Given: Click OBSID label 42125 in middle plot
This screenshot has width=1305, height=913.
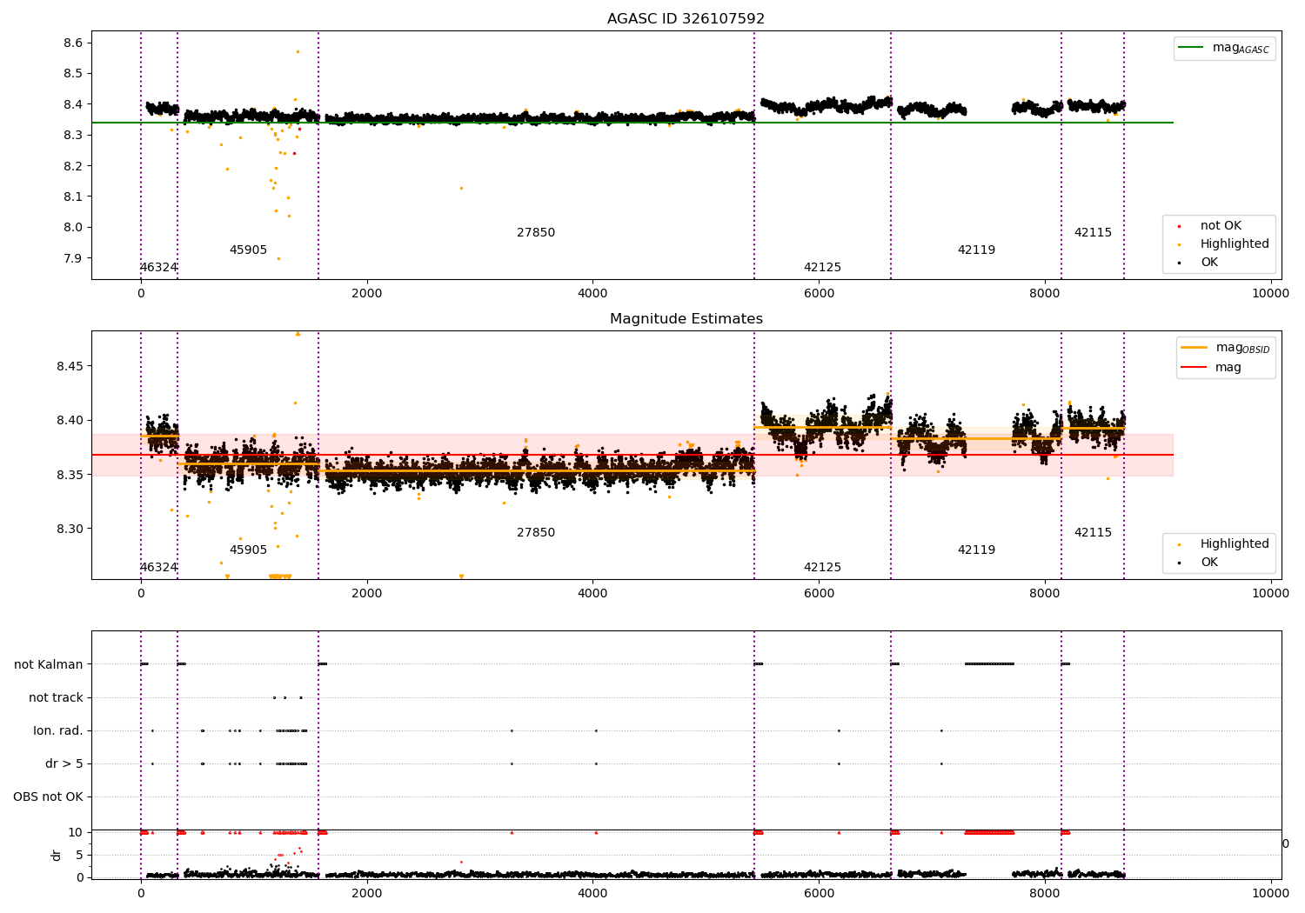Looking at the screenshot, I should coord(822,568).
